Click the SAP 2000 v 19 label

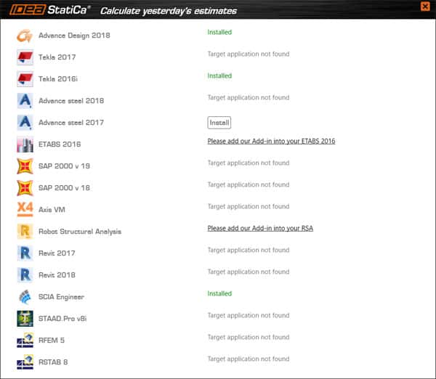pos(64,166)
